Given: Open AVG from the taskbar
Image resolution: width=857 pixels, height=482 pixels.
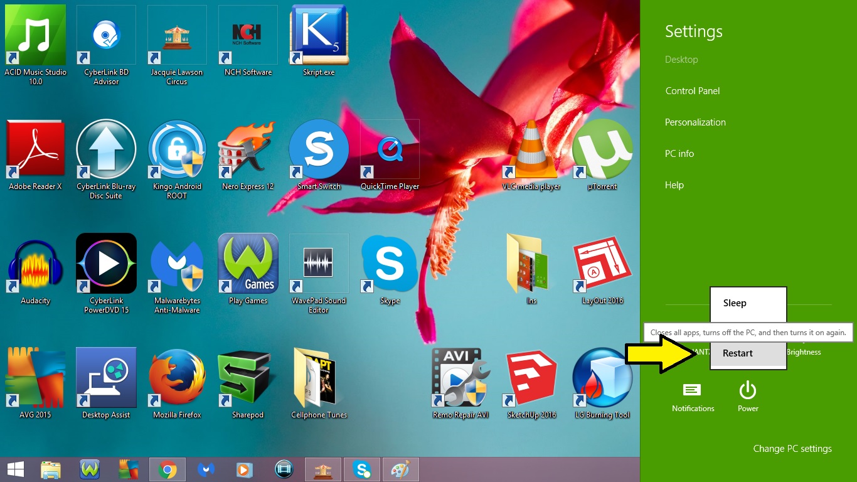Looking at the screenshot, I should click(129, 469).
